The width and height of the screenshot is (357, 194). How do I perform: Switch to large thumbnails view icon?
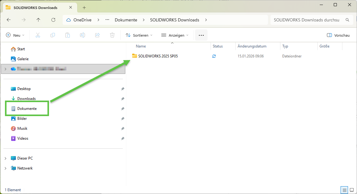(352, 190)
